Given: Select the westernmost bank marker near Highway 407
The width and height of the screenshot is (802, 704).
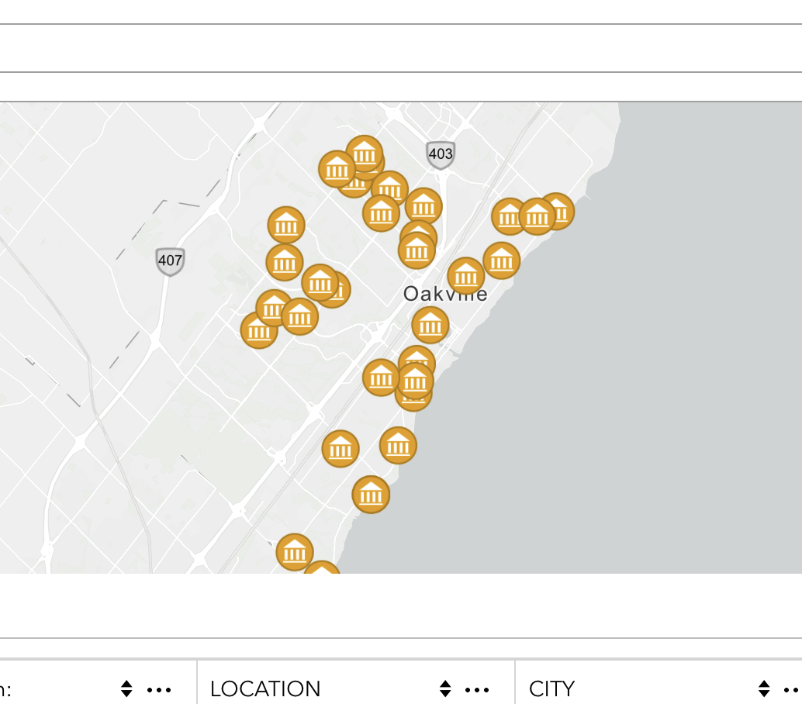Looking at the screenshot, I should tap(259, 332).
